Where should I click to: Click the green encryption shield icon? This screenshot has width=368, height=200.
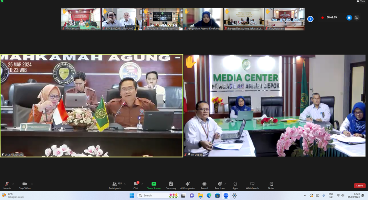(x=2, y=1)
